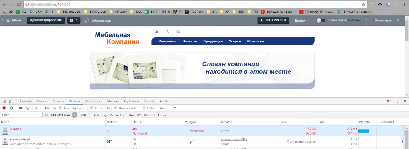Screen dimensions: 409x149
Task: Open the Контакты menu item
Action: [x=256, y=41]
